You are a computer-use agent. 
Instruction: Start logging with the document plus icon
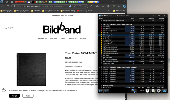pos(153,91)
